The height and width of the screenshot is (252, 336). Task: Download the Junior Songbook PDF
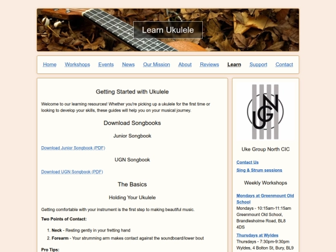tap(73, 148)
